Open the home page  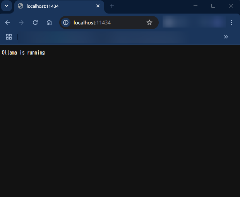[x=49, y=22]
